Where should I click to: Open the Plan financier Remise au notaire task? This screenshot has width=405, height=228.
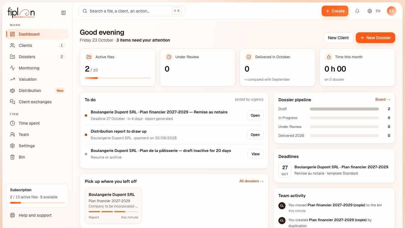coord(255,115)
